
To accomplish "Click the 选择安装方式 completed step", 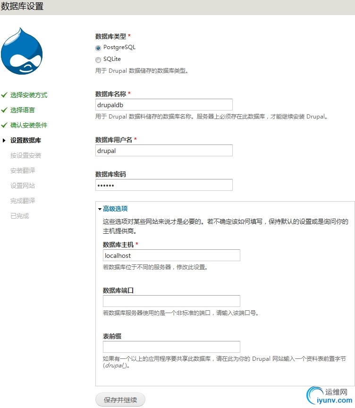I will (x=29, y=95).
